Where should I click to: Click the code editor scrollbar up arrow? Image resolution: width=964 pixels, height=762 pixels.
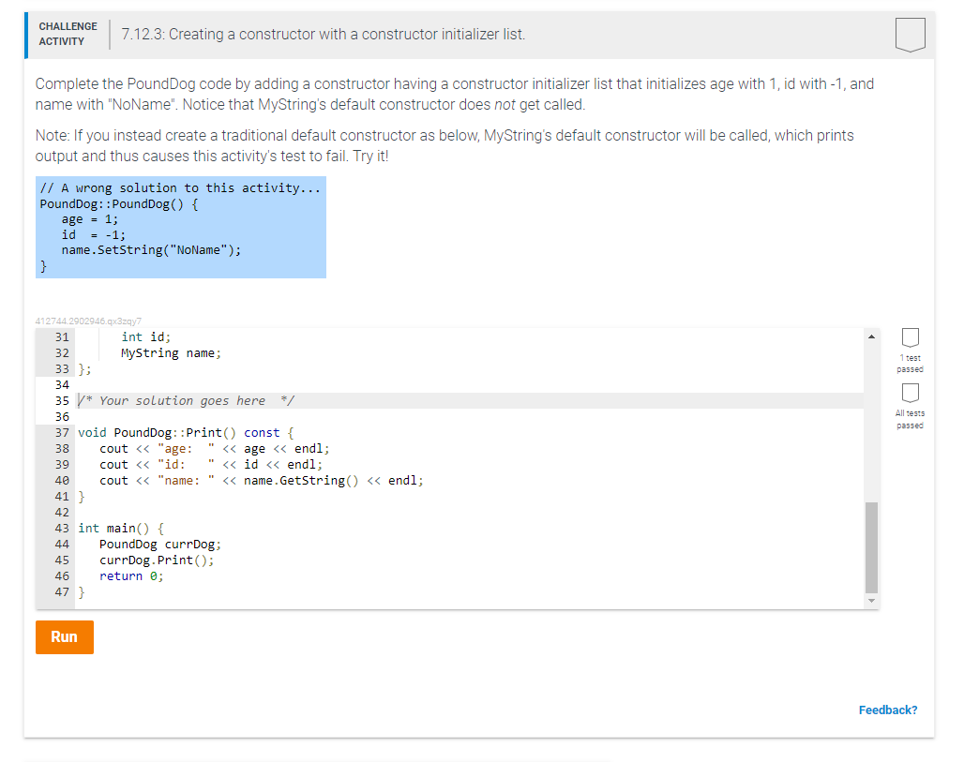point(871,336)
